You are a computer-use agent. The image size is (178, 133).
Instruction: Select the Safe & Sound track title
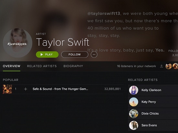(61, 89)
